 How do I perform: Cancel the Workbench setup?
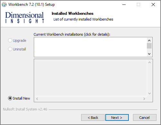pos(145,118)
